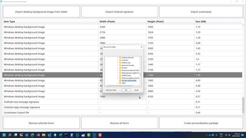Close the Browse For Folder dialog

click(x=141, y=47)
